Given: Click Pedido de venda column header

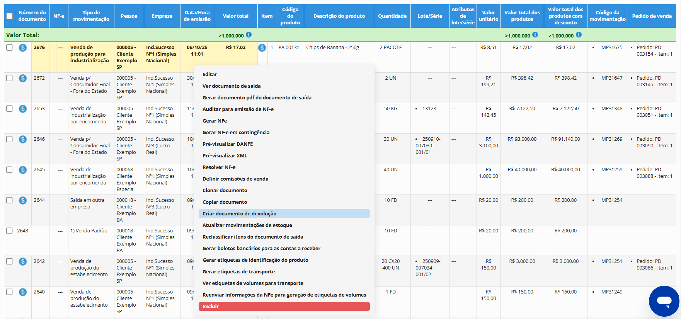Looking at the screenshot, I should 652,16.
